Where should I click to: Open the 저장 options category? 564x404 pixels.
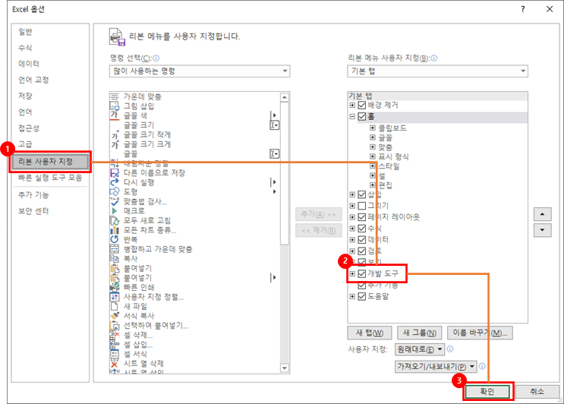click(x=25, y=96)
